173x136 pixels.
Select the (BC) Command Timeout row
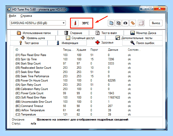coord(88,106)
